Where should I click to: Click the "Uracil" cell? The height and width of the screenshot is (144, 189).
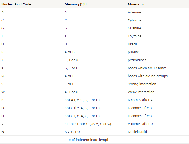[132, 44]
